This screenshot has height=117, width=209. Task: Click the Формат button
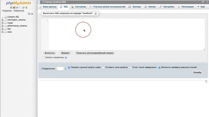[65, 53]
